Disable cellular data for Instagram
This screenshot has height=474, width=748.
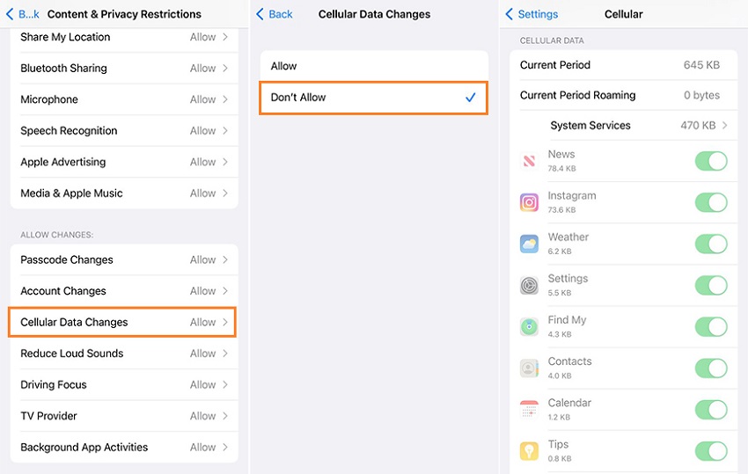pos(711,202)
